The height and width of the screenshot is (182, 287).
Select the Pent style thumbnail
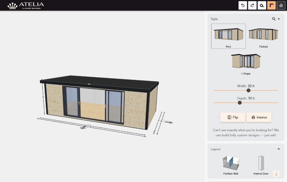(228, 36)
